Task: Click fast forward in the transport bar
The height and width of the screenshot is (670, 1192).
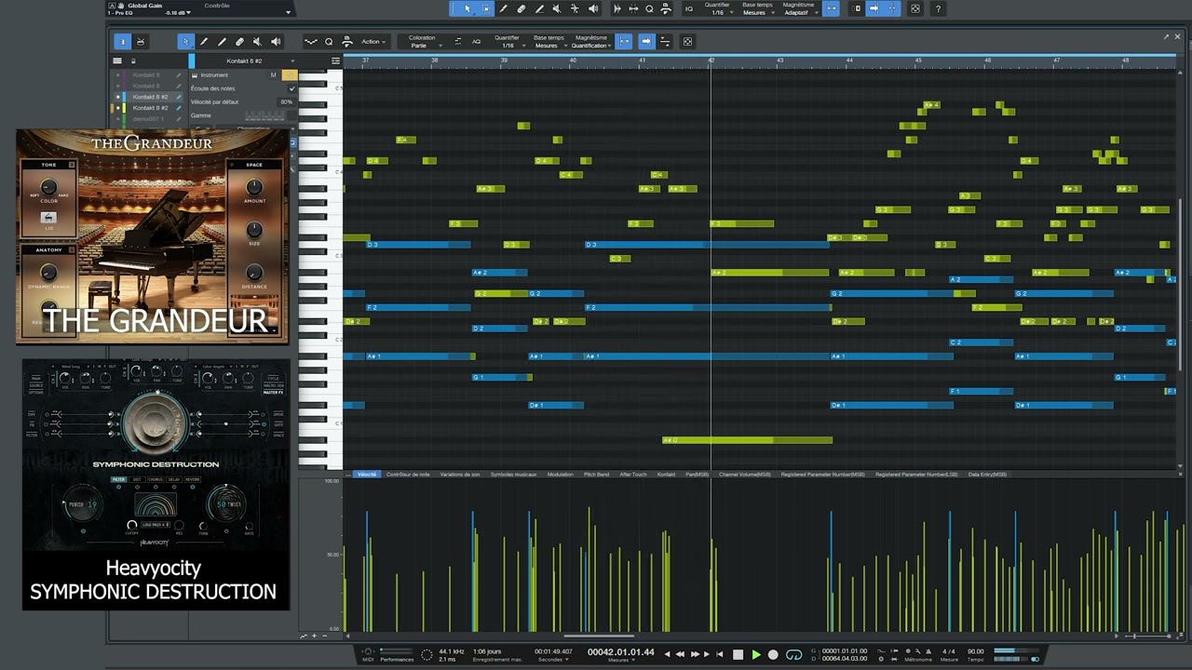Action: click(x=695, y=654)
